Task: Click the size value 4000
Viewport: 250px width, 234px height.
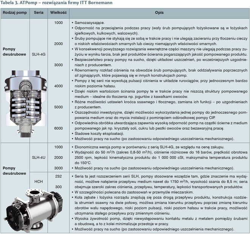Action: point(58,86)
